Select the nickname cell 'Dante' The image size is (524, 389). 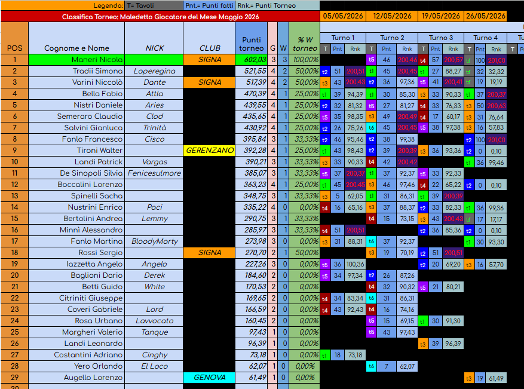click(x=154, y=82)
